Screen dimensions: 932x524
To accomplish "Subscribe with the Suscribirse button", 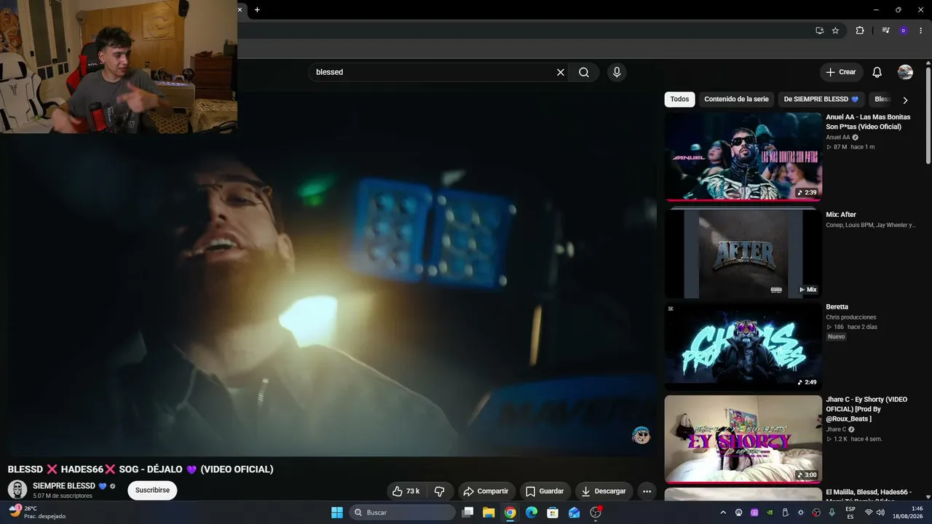I will tap(152, 491).
